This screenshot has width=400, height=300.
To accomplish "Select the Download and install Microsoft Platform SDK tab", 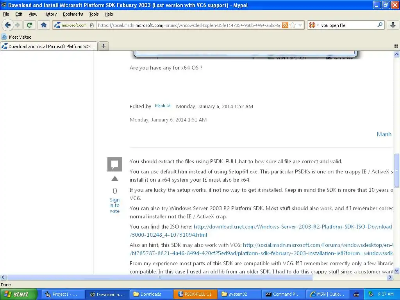I will 49,46.
